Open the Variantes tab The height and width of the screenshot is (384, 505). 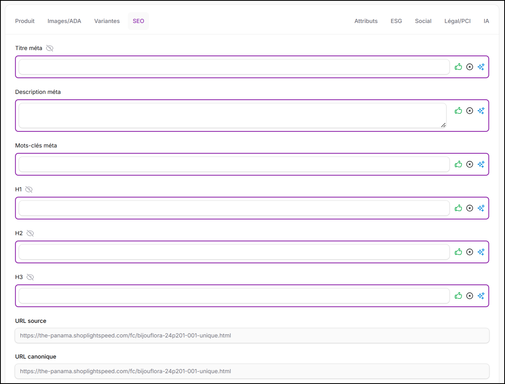click(x=107, y=21)
